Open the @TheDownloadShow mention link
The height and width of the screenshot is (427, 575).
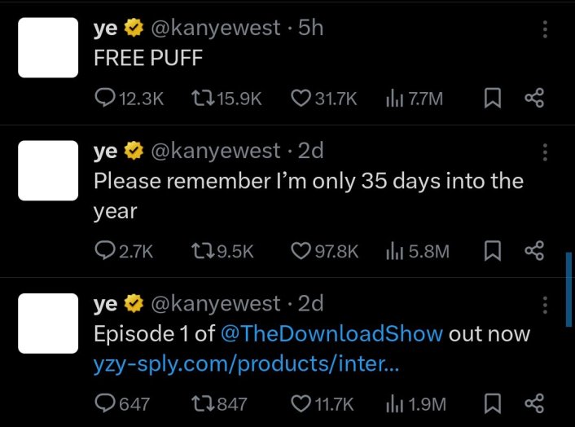[x=331, y=334]
